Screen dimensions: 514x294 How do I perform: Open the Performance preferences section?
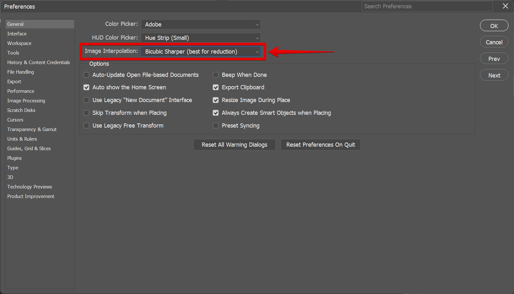20,91
